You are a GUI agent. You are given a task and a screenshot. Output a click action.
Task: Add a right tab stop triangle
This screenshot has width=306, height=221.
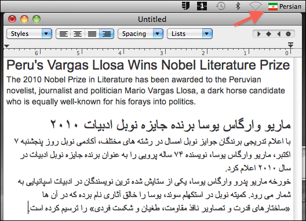pyautogui.click(x=279, y=34)
